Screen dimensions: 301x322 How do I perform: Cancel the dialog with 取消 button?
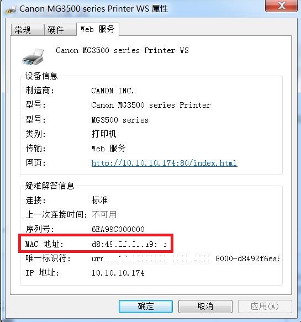pyautogui.click(x=205, y=306)
